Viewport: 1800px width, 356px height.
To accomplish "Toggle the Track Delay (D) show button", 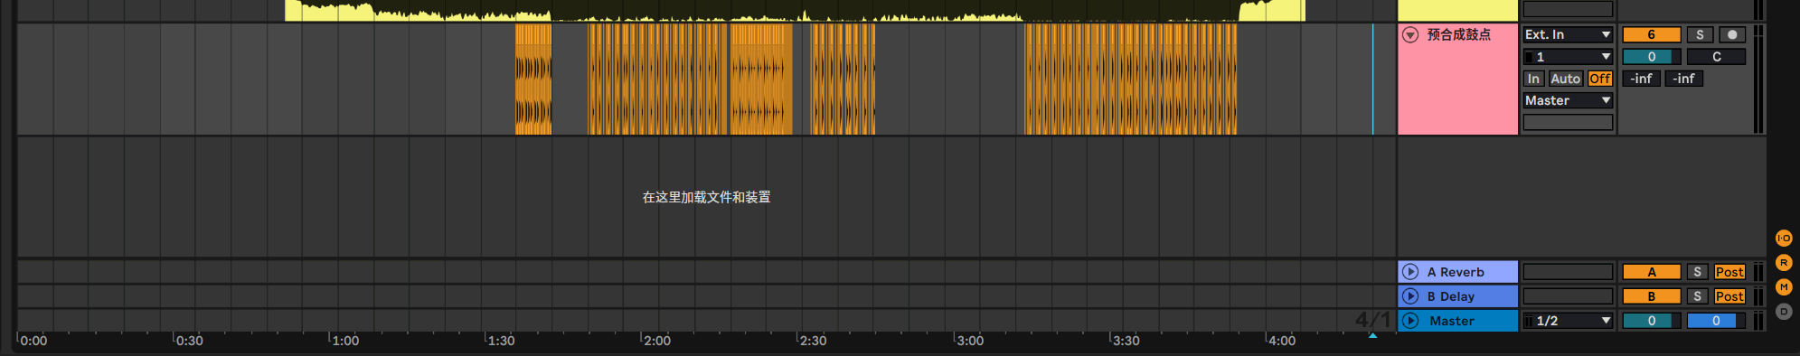I will (x=1784, y=312).
